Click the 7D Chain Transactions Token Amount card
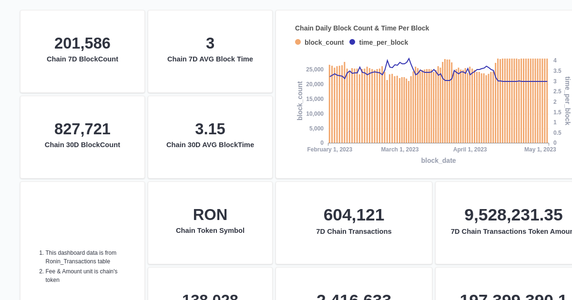This screenshot has width=572, height=300. (x=514, y=222)
